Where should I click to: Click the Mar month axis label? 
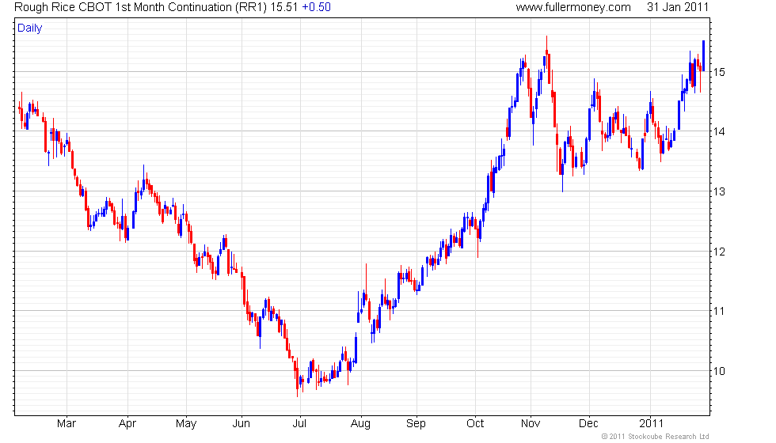67,423
